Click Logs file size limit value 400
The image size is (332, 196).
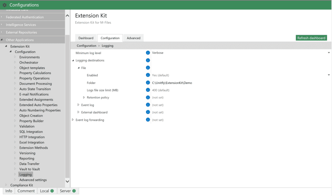click(160, 90)
